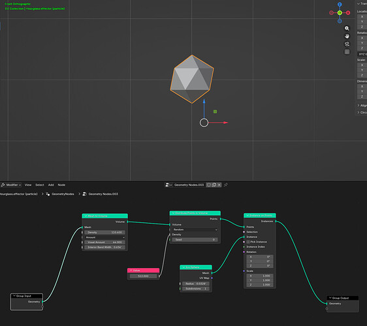367x326 pixels.
Task: Collapse the Value node
Action: [131, 271]
